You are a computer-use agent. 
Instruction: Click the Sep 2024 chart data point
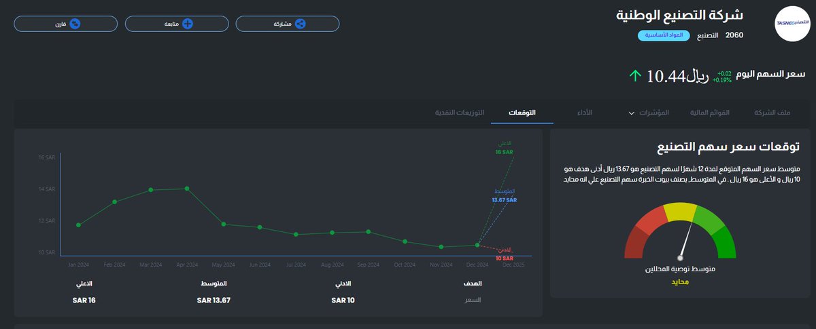(x=369, y=232)
